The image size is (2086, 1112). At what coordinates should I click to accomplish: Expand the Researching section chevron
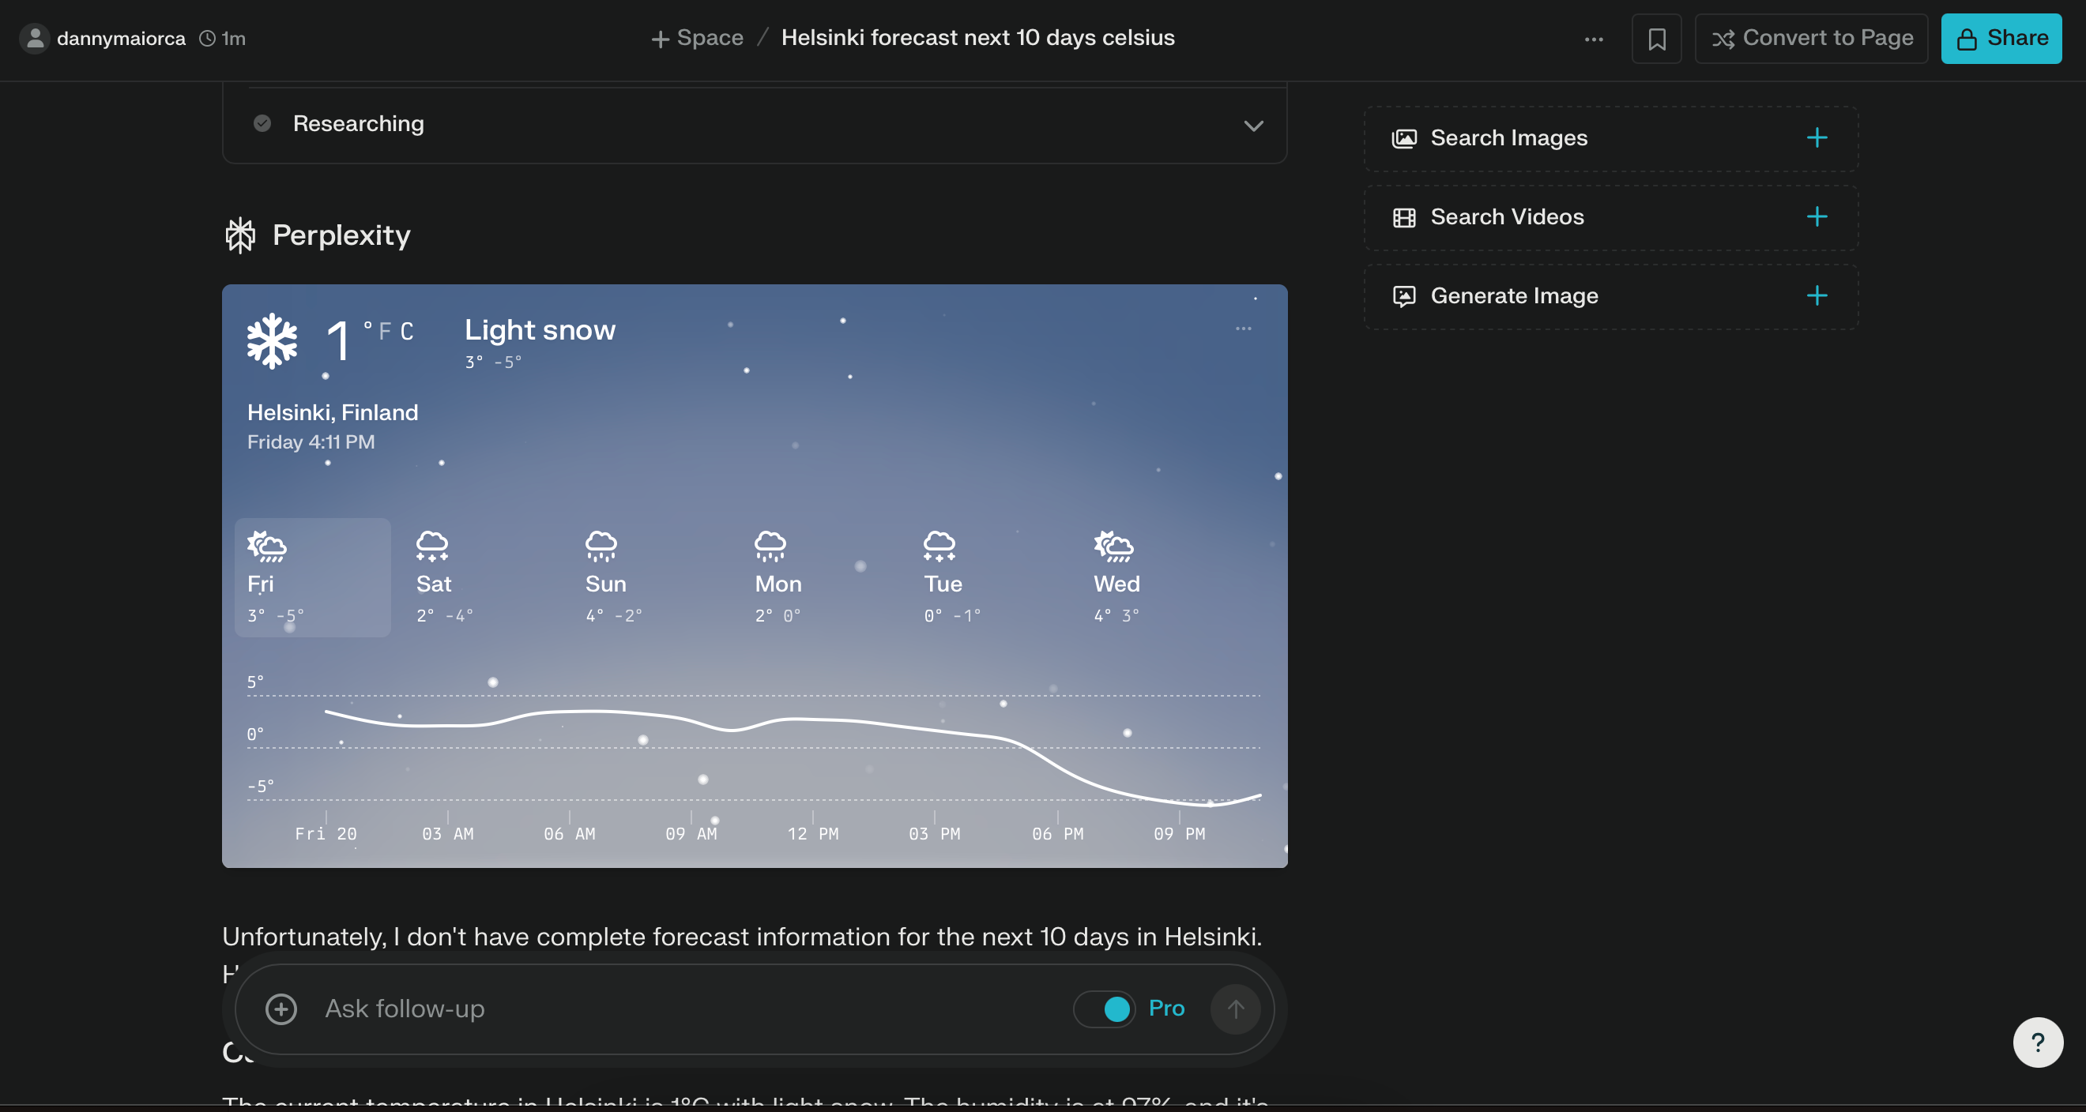click(1252, 126)
